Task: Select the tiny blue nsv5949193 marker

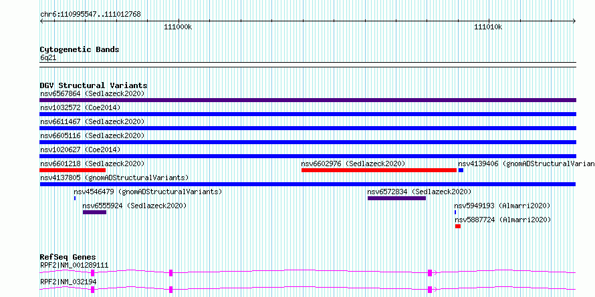Action: pyautogui.click(x=455, y=212)
